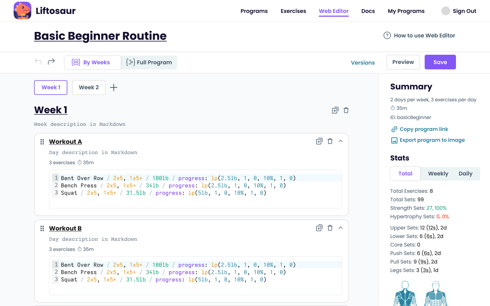The width and height of the screenshot is (490, 306).
Task: Delete Workout B using its trash icon
Action: tap(330, 227)
